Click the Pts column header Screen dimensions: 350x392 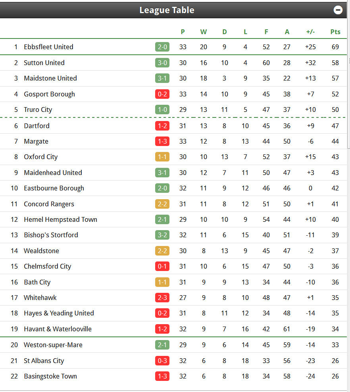(335, 32)
